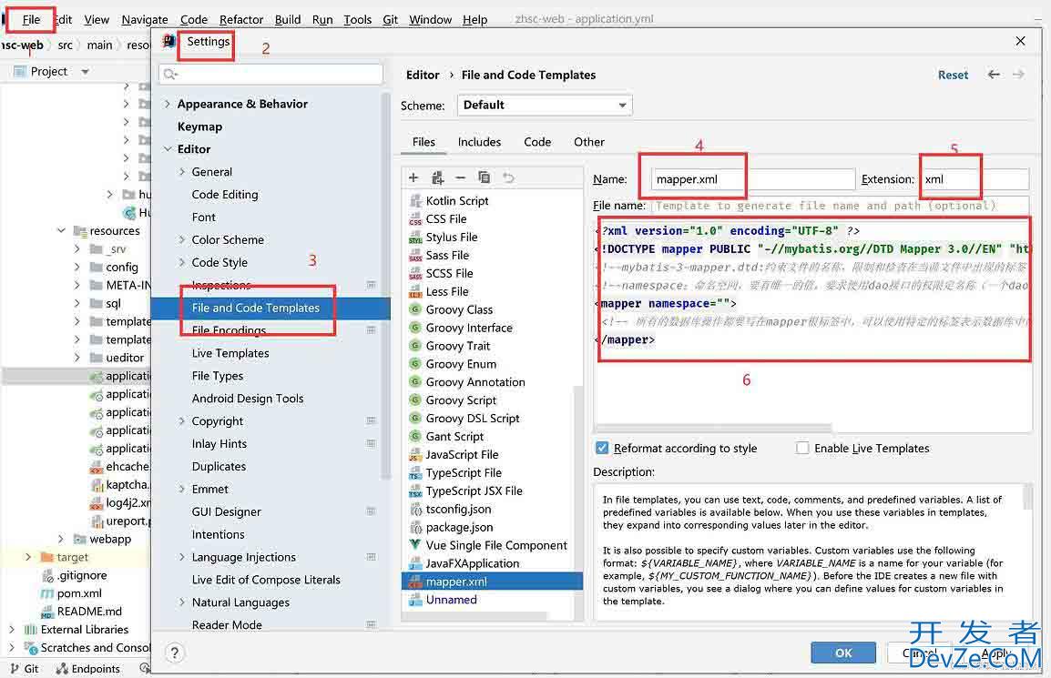The height and width of the screenshot is (678, 1051).
Task: Click the Extension input field
Action: point(974,179)
